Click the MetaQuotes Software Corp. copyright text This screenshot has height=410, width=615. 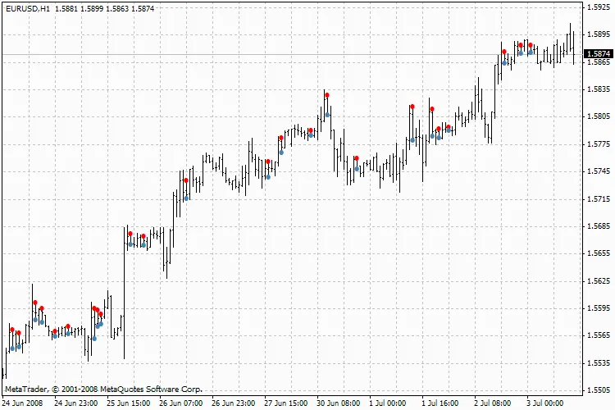pyautogui.click(x=103, y=389)
